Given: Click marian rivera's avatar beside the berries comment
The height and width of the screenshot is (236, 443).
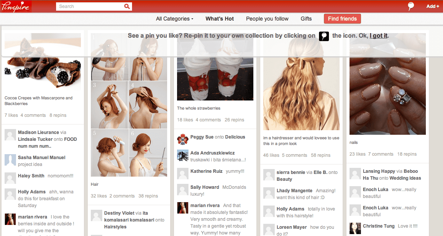Looking at the screenshot, I should coord(10,219).
